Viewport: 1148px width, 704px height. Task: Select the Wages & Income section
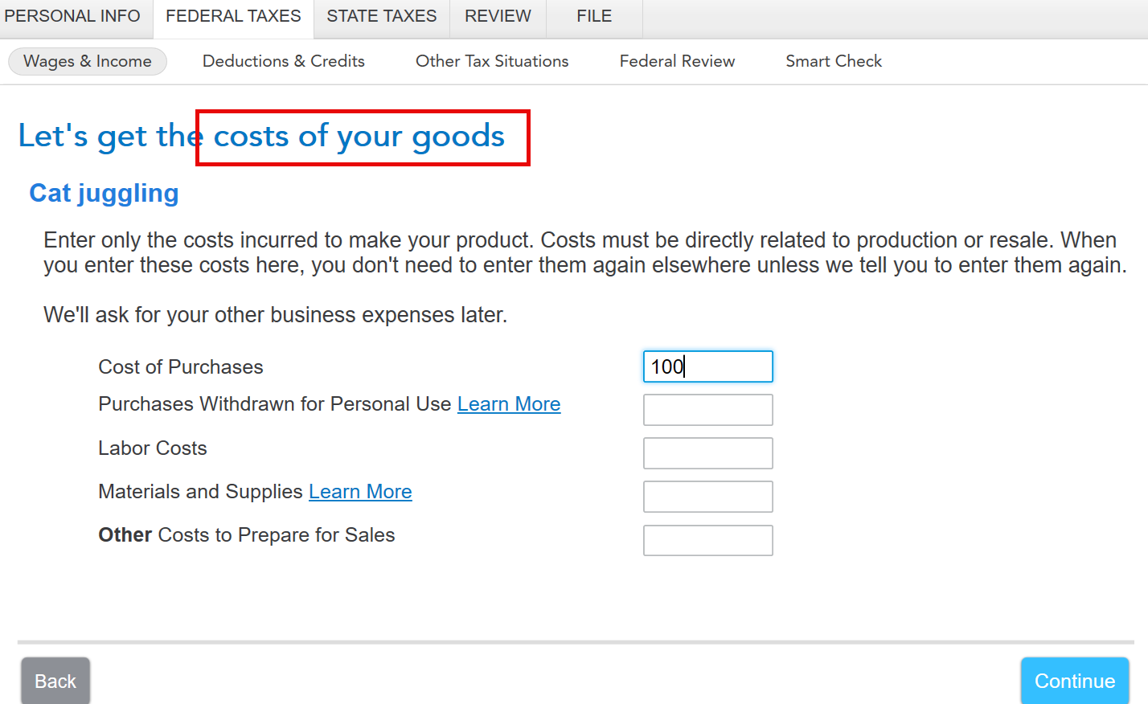pos(88,61)
